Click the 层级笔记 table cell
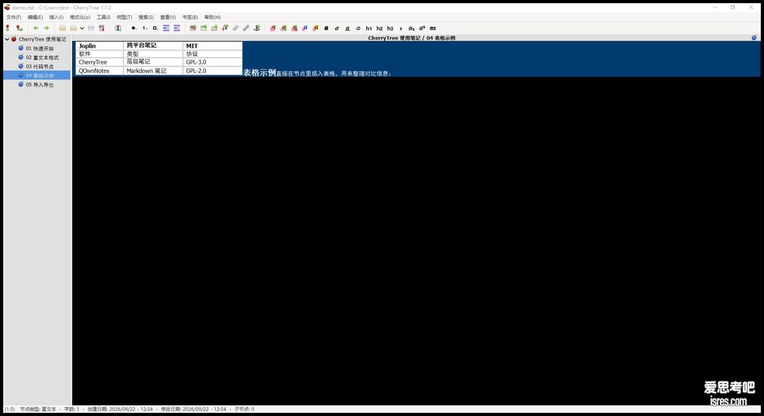The width and height of the screenshot is (764, 416). pyautogui.click(x=153, y=62)
